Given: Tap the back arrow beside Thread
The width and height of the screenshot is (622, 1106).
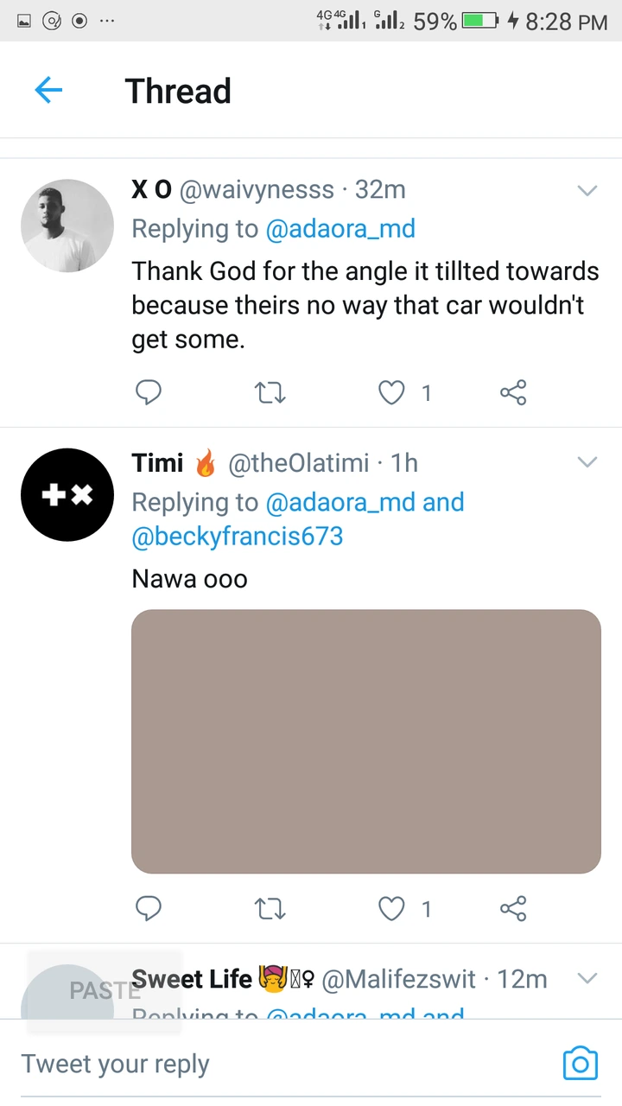Looking at the screenshot, I should coord(48,90).
